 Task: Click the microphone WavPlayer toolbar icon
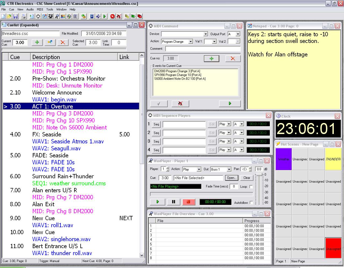tap(57, 16)
